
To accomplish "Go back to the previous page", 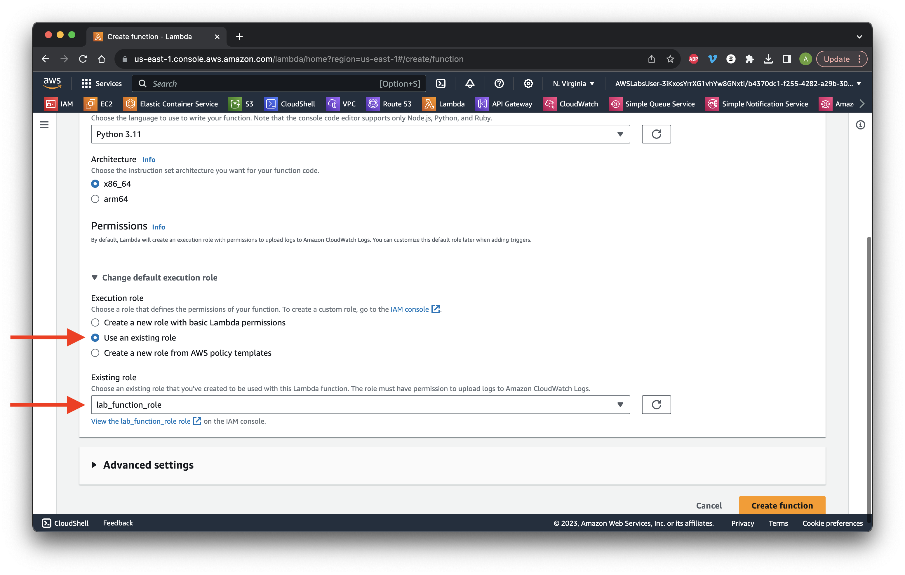I will 46,59.
